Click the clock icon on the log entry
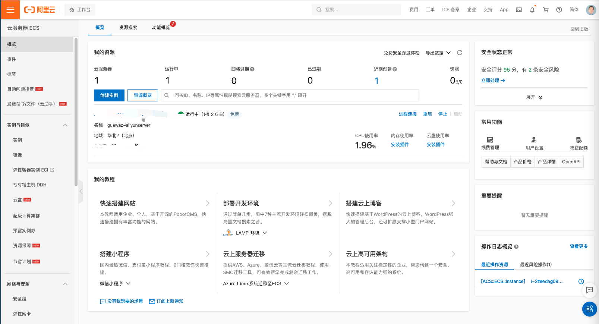599x324 pixels. pyautogui.click(x=581, y=281)
